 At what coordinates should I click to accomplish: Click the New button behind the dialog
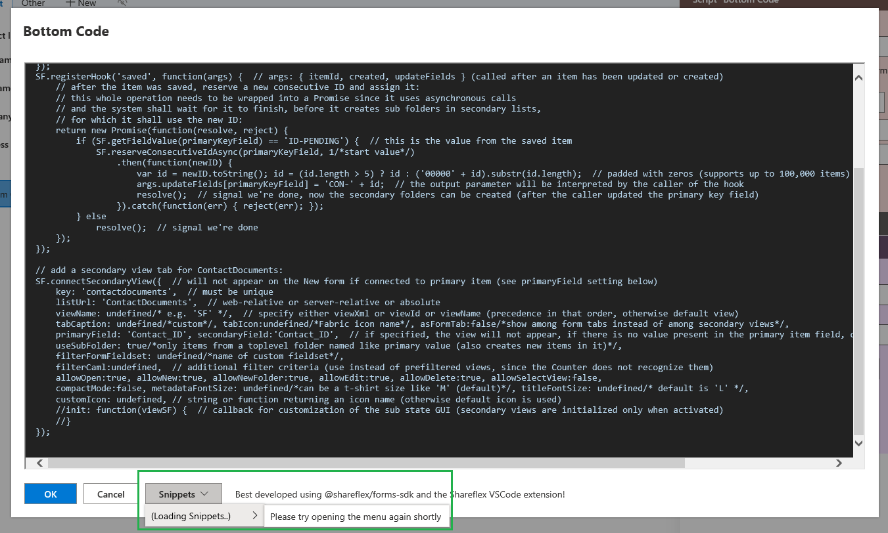tap(81, 3)
